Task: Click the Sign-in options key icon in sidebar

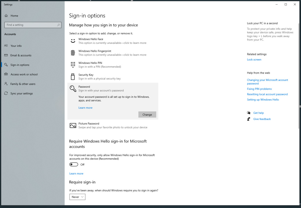Action: tap(6, 65)
